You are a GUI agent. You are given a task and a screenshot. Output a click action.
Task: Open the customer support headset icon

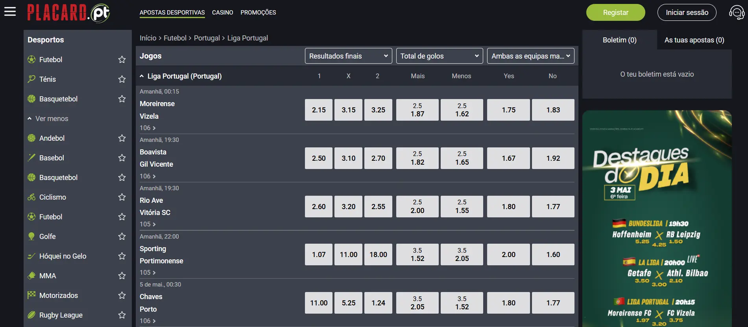click(x=737, y=13)
